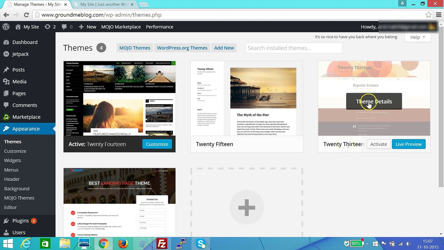Click the Add New themes button
This screenshot has height=250, width=444.
tap(224, 48)
